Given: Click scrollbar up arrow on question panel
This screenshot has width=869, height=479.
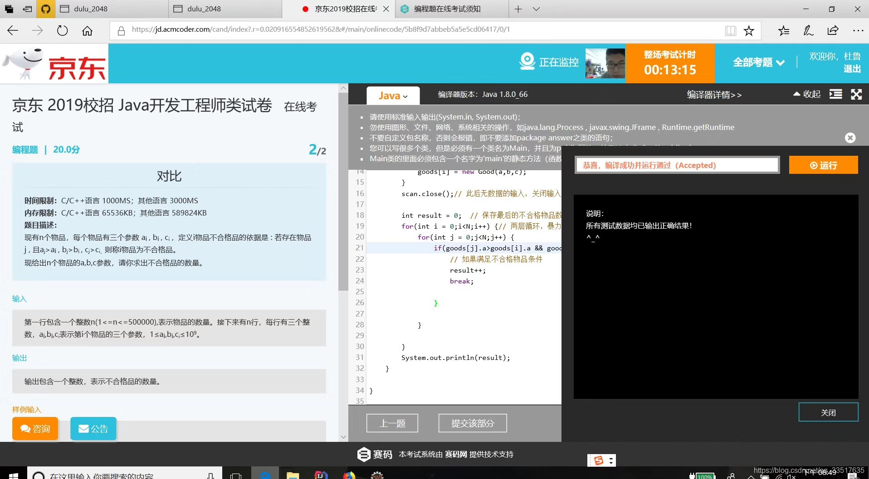Looking at the screenshot, I should click(x=343, y=88).
